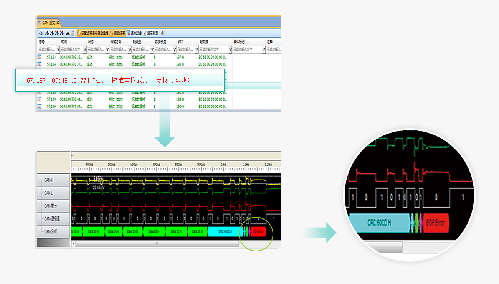Click the red EOF Error segment
This screenshot has width=499, height=284.
(258, 231)
